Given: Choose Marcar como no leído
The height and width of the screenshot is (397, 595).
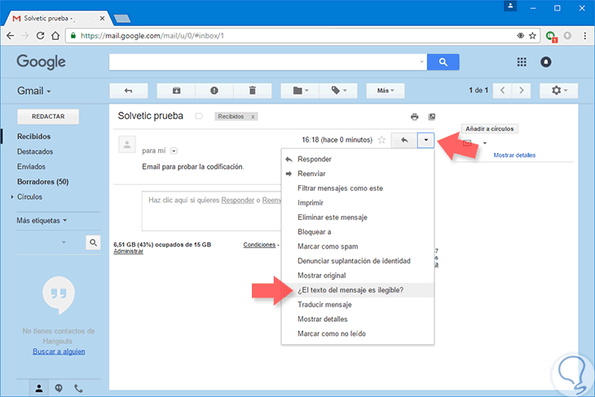Looking at the screenshot, I should [x=358, y=333].
